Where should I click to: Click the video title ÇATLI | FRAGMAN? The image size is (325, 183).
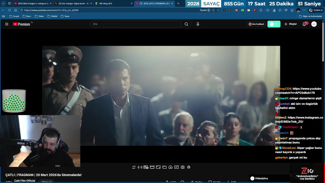(x=43, y=175)
